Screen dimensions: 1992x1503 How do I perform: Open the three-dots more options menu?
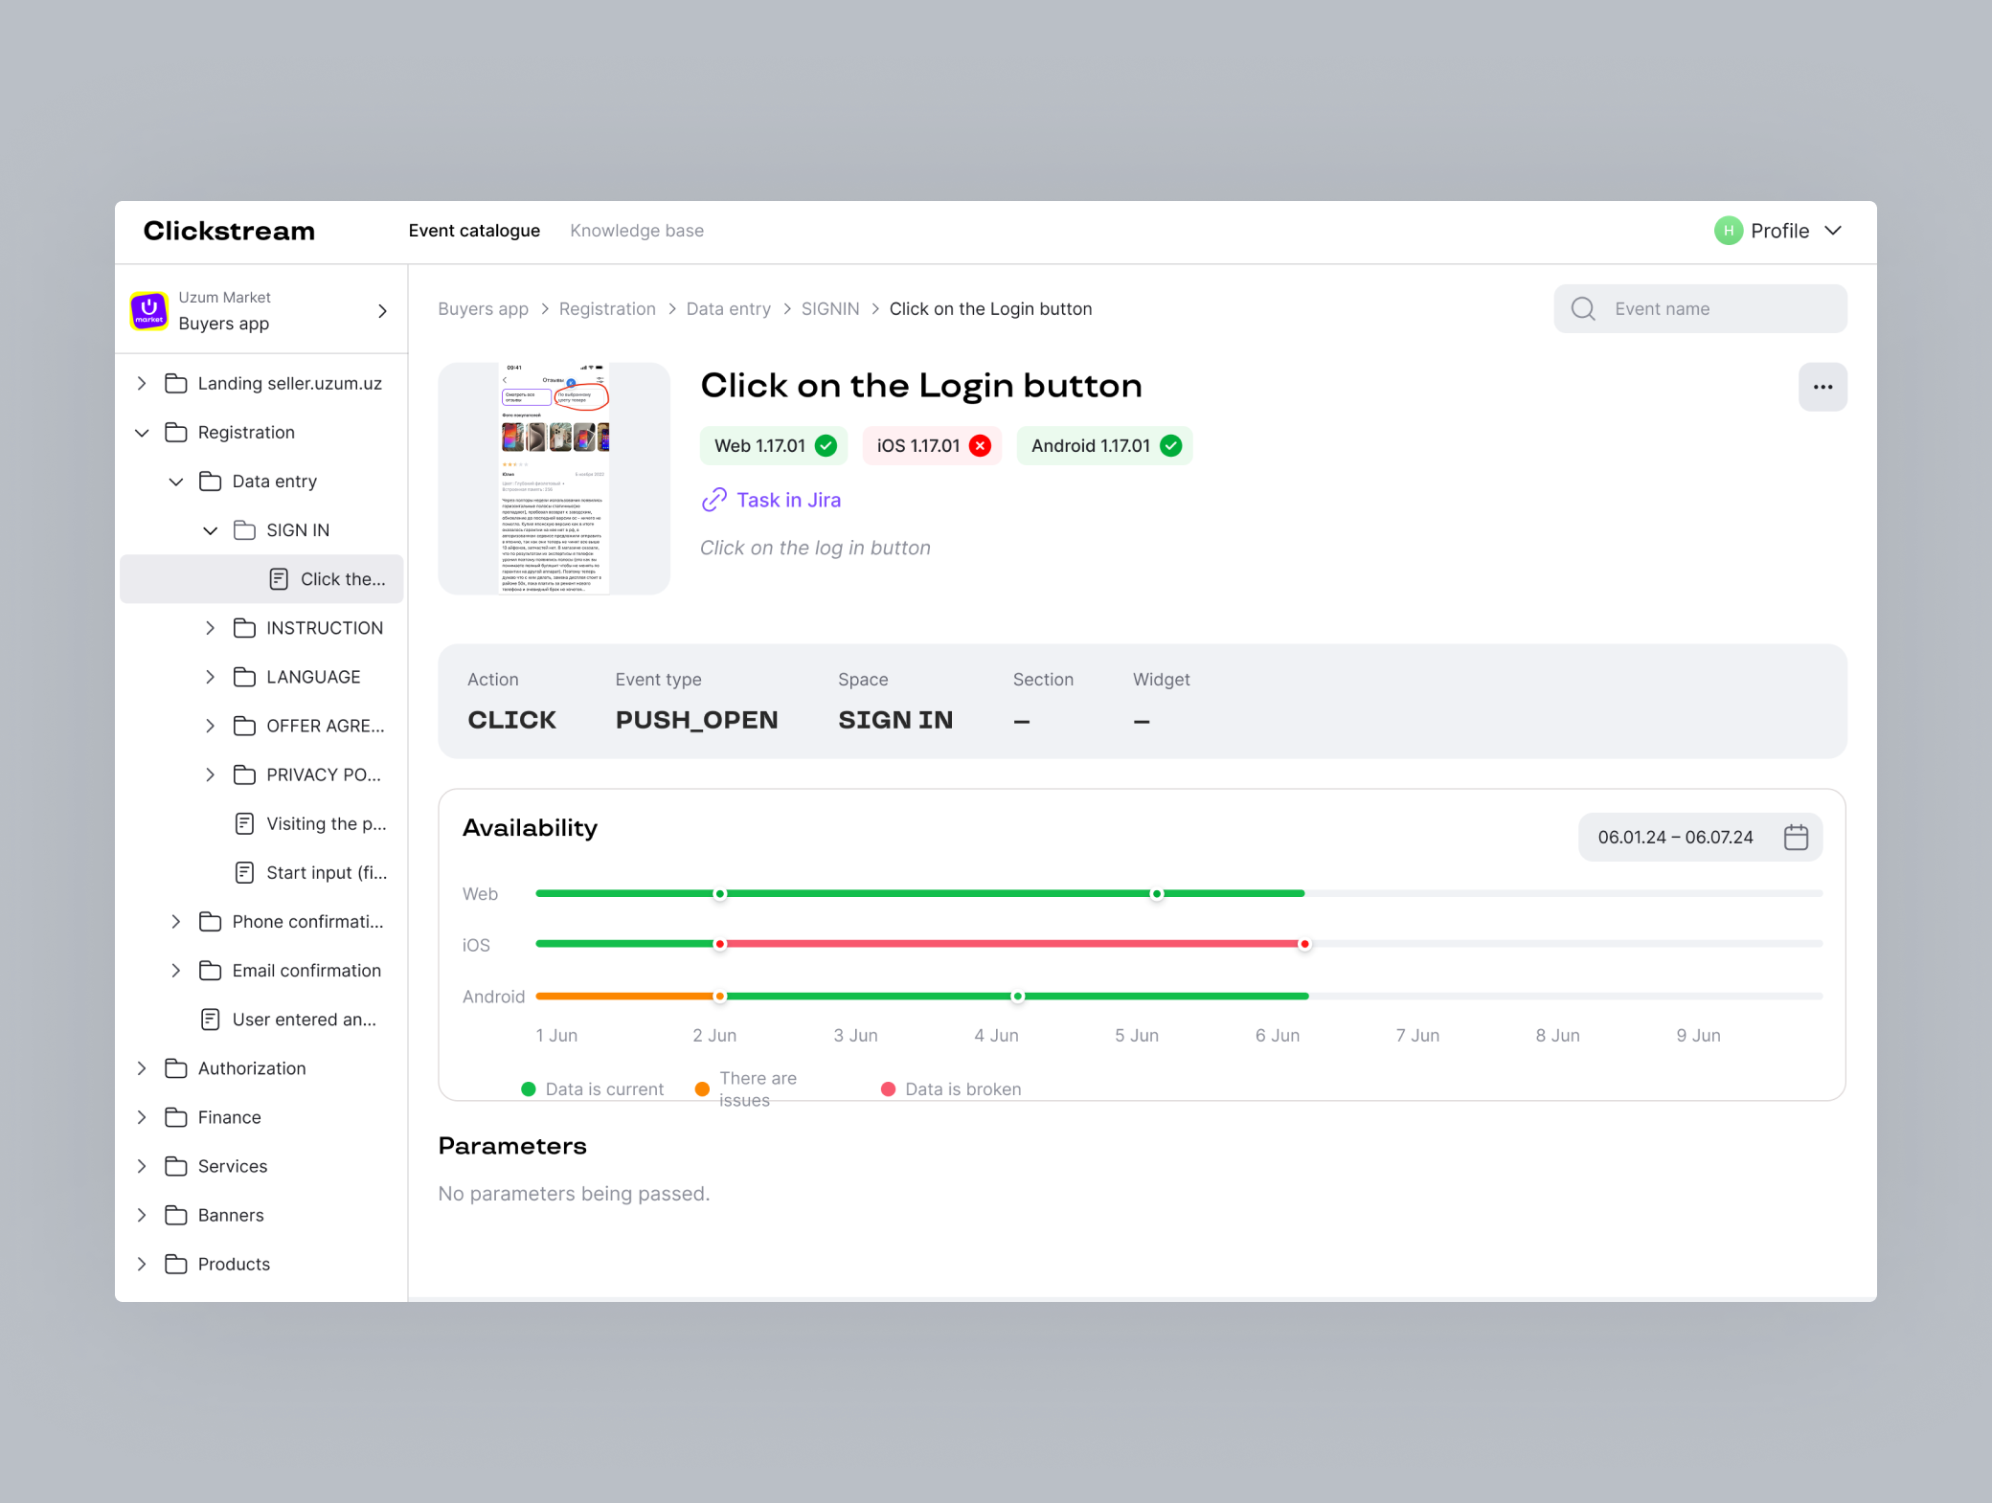point(1822,387)
